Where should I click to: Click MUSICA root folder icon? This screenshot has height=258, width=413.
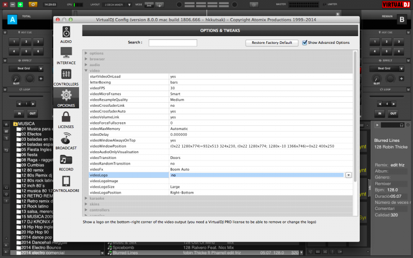tap(15, 124)
